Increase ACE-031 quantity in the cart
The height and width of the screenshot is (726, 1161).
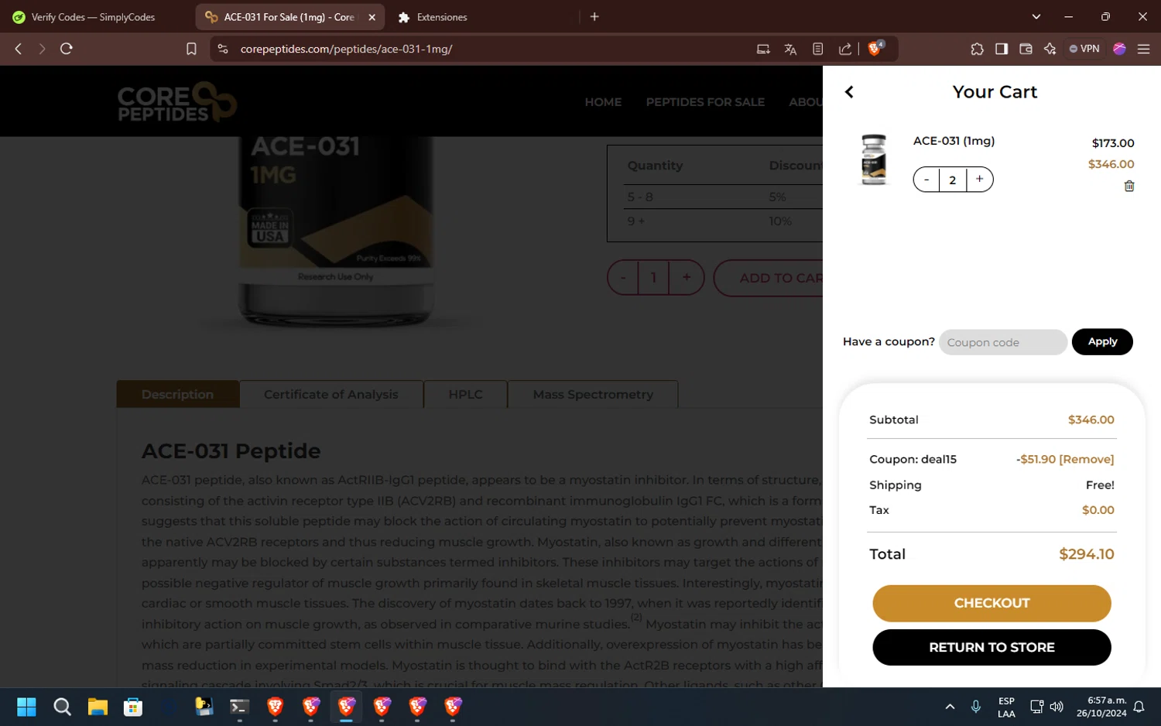(980, 180)
